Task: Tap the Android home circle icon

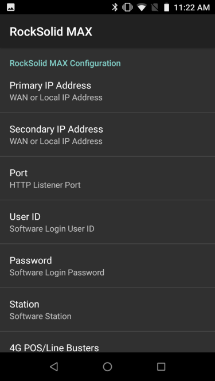Action: 108,367
